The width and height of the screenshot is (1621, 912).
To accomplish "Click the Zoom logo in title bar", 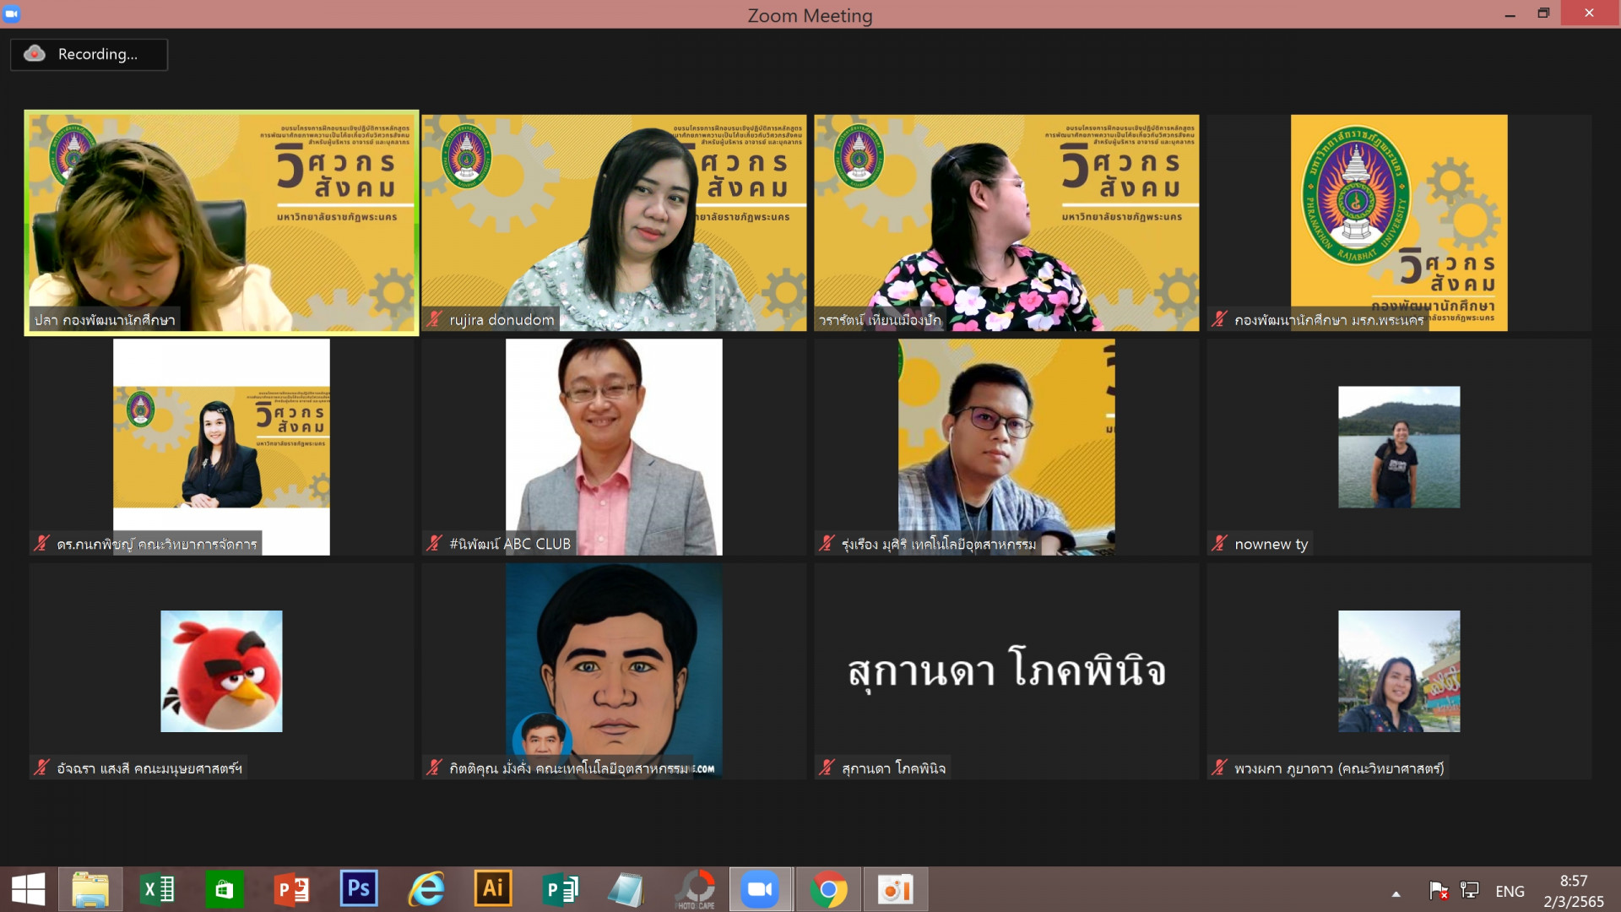I will pos(11,14).
